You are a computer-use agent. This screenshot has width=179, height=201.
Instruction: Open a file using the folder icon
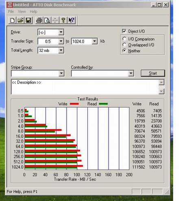click(x=20, y=20)
